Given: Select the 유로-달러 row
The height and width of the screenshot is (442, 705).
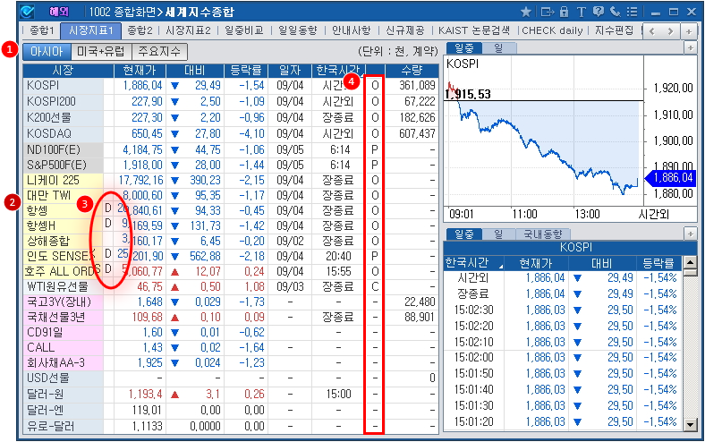Looking at the screenshot, I should pyautogui.click(x=230, y=426).
